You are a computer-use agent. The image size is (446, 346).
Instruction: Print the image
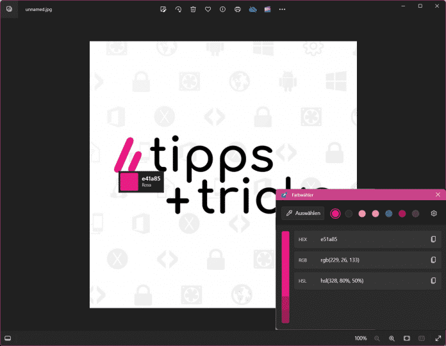238,10
